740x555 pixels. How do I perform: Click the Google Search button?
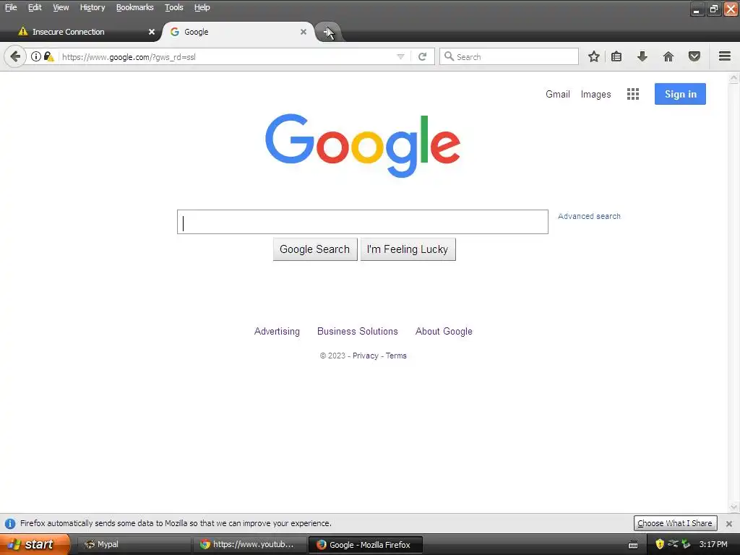[315, 249]
